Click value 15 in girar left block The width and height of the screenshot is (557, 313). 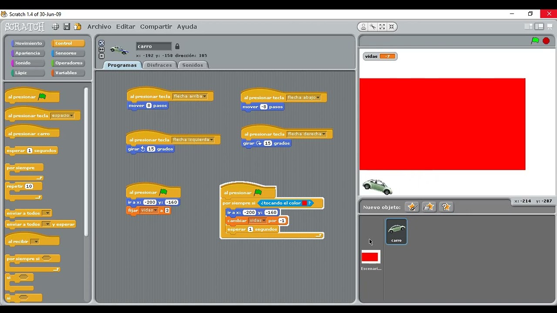[x=151, y=149]
